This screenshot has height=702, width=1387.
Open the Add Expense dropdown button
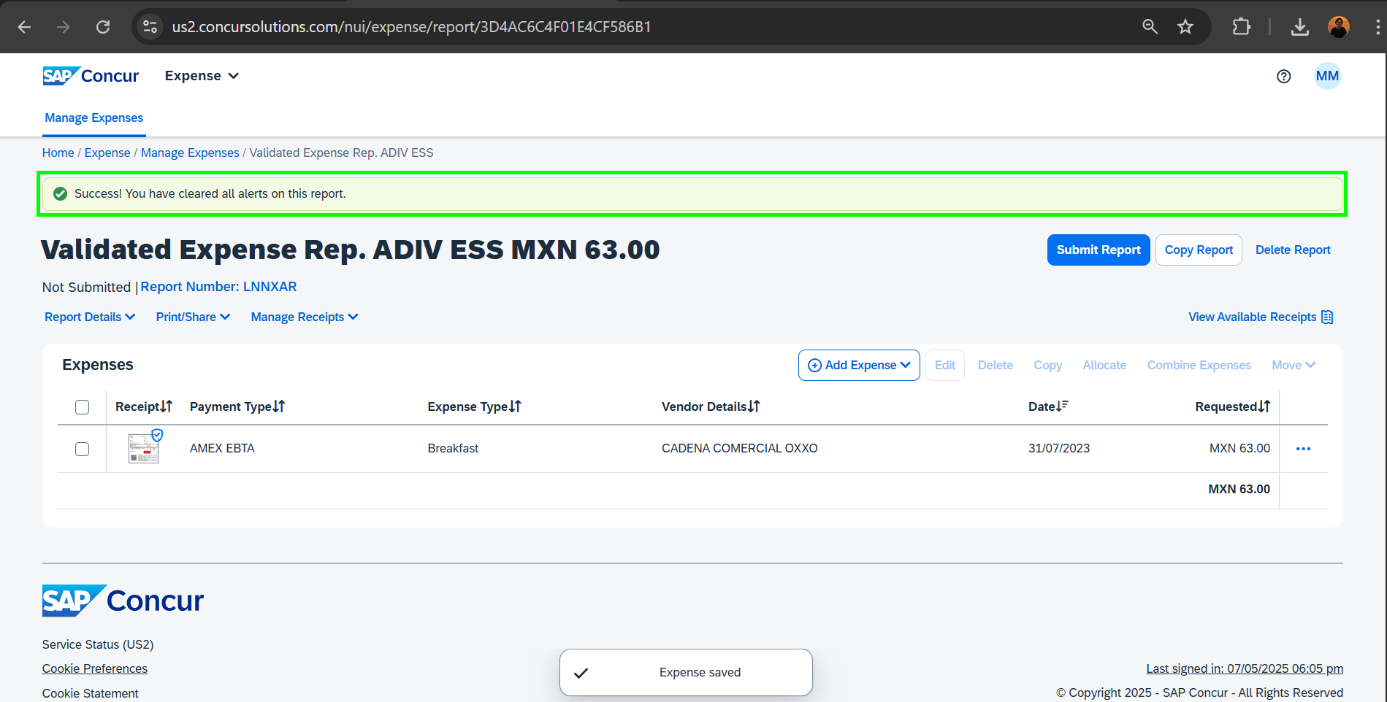pos(859,365)
